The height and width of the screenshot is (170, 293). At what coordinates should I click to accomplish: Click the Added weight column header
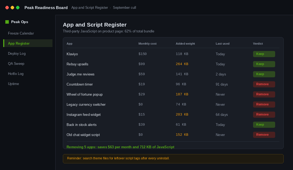(185, 44)
